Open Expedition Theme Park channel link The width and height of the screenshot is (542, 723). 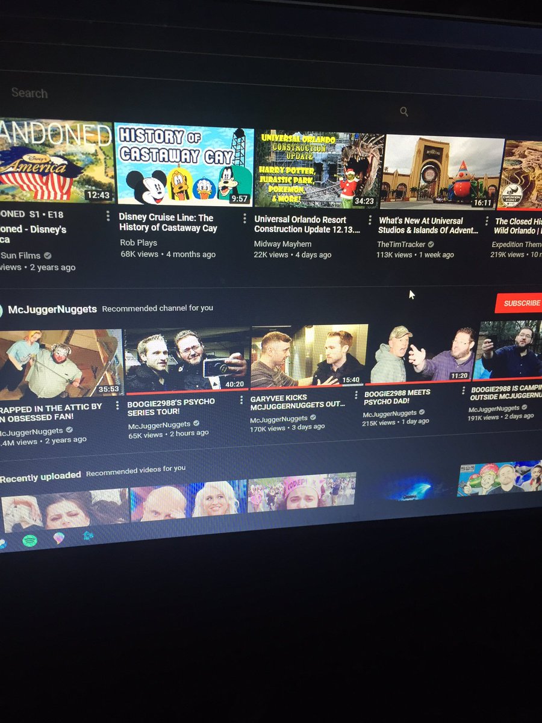516,244
